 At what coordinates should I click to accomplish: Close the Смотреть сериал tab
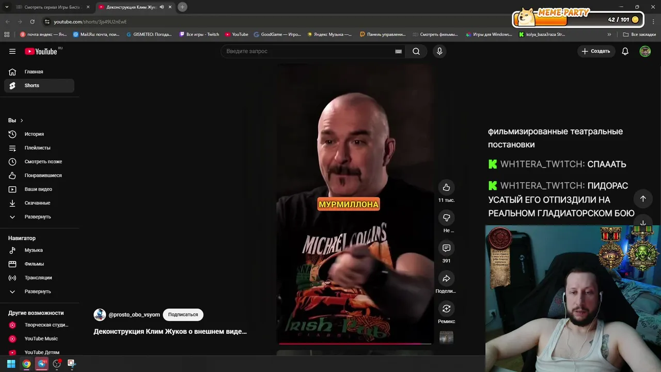88,7
